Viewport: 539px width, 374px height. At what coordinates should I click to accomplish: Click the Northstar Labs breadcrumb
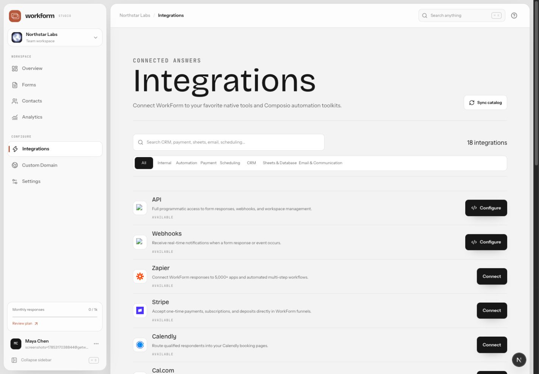pyautogui.click(x=135, y=15)
